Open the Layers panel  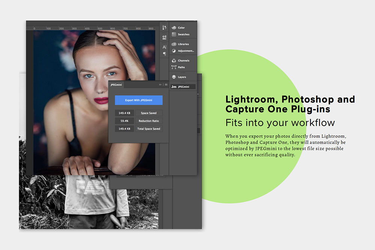(181, 77)
